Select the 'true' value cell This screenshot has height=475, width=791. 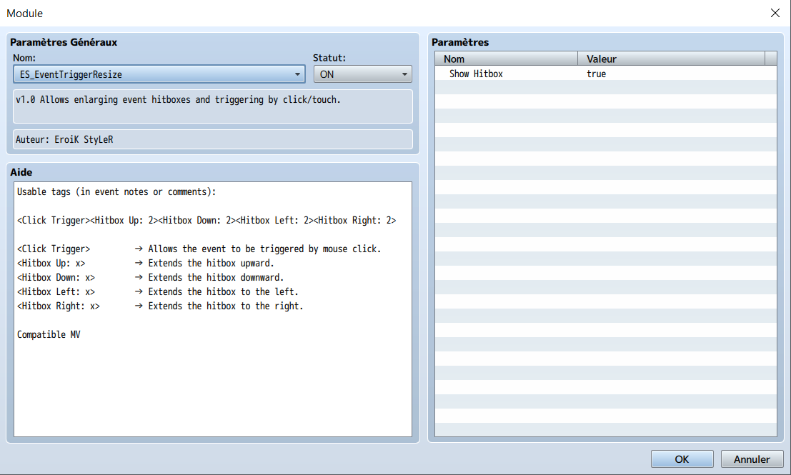[596, 74]
